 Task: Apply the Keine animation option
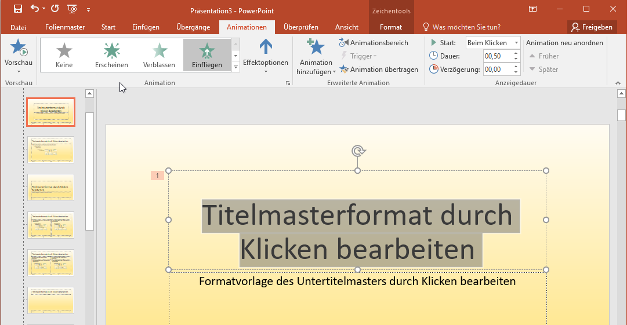point(64,55)
